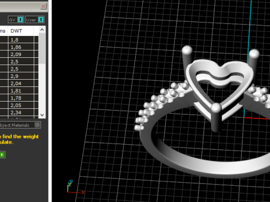
Task: Select the DWT cell 2,9
Action: point(21,76)
